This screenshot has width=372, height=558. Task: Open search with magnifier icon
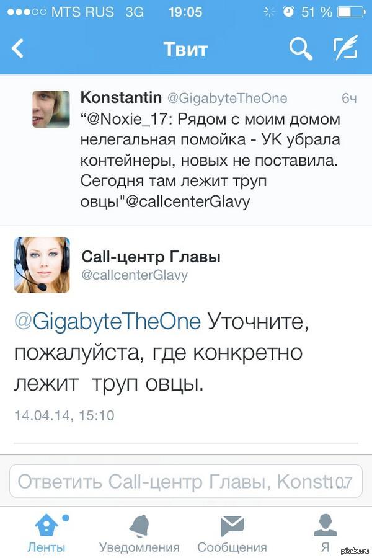(x=301, y=48)
